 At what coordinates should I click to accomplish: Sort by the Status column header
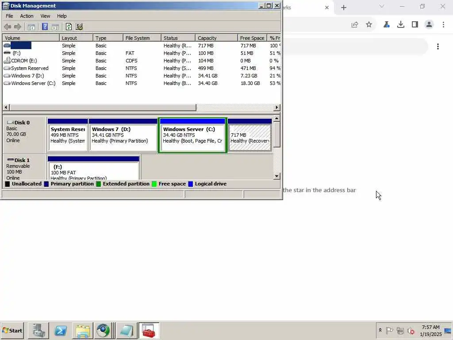pos(178,38)
